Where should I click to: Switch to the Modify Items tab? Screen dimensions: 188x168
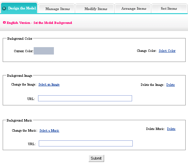coord(96,9)
